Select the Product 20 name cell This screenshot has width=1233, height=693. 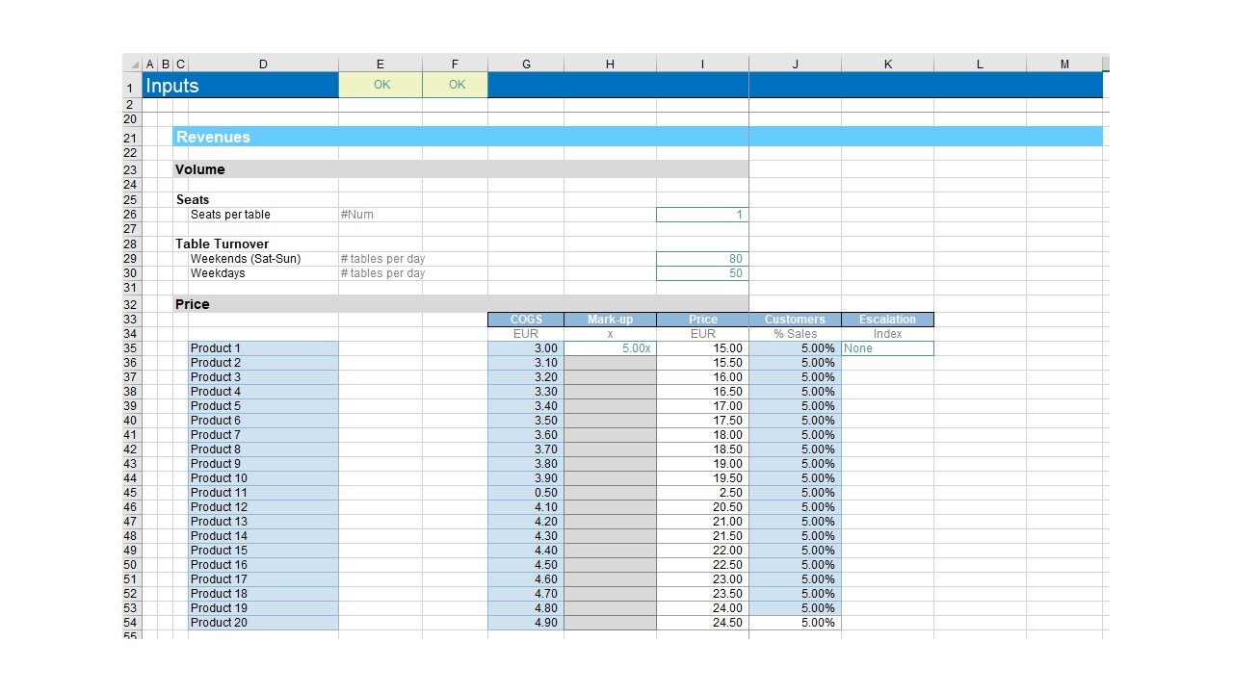click(x=263, y=623)
